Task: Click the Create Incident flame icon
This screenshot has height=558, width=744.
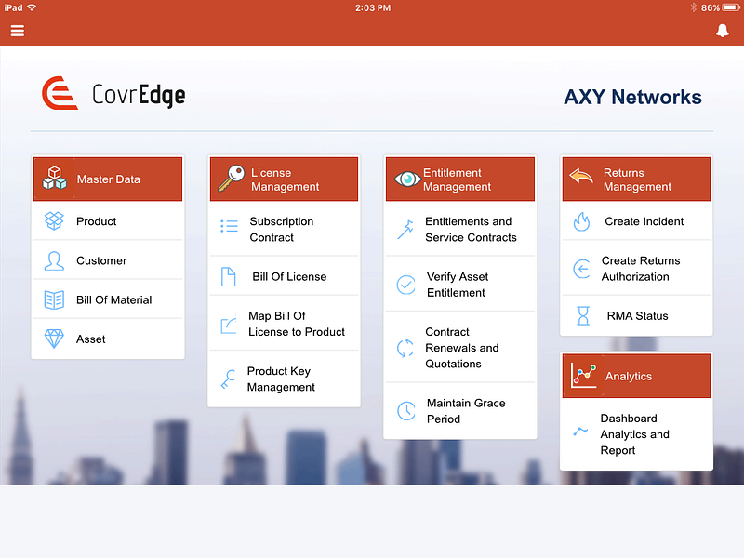Action: pyautogui.click(x=581, y=221)
